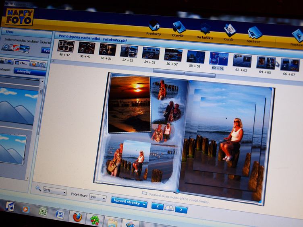The height and width of the screenshot is (227, 303).
Task: Click the frames panel scroll down arrow
Action: point(27,178)
